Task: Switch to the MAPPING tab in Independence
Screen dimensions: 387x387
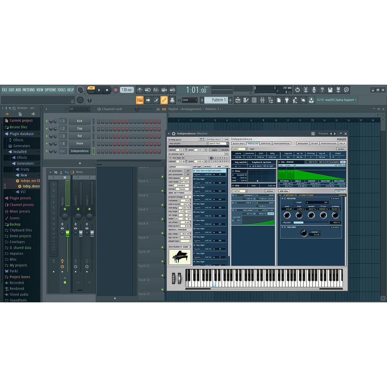Action: click(266, 143)
